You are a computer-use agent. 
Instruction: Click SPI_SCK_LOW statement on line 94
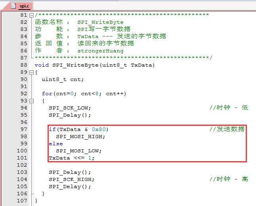[x=70, y=108]
